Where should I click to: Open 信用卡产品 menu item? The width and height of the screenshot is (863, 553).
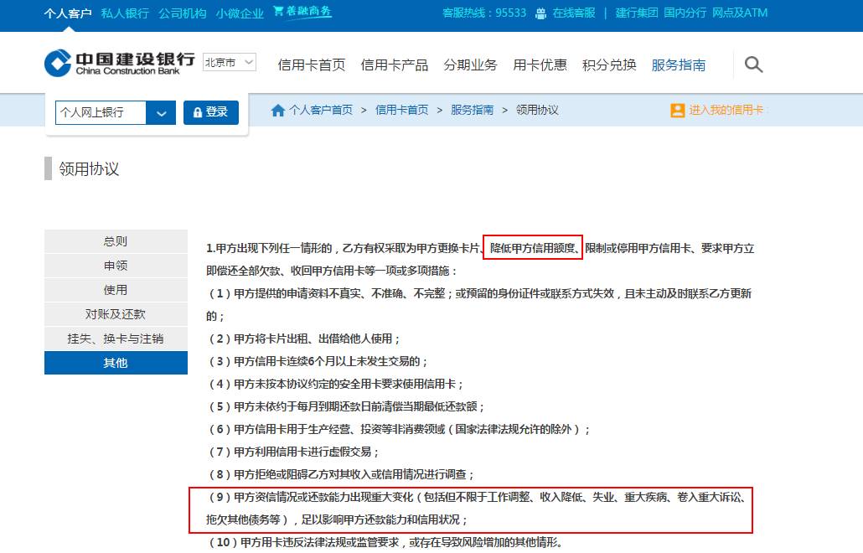[x=395, y=65]
